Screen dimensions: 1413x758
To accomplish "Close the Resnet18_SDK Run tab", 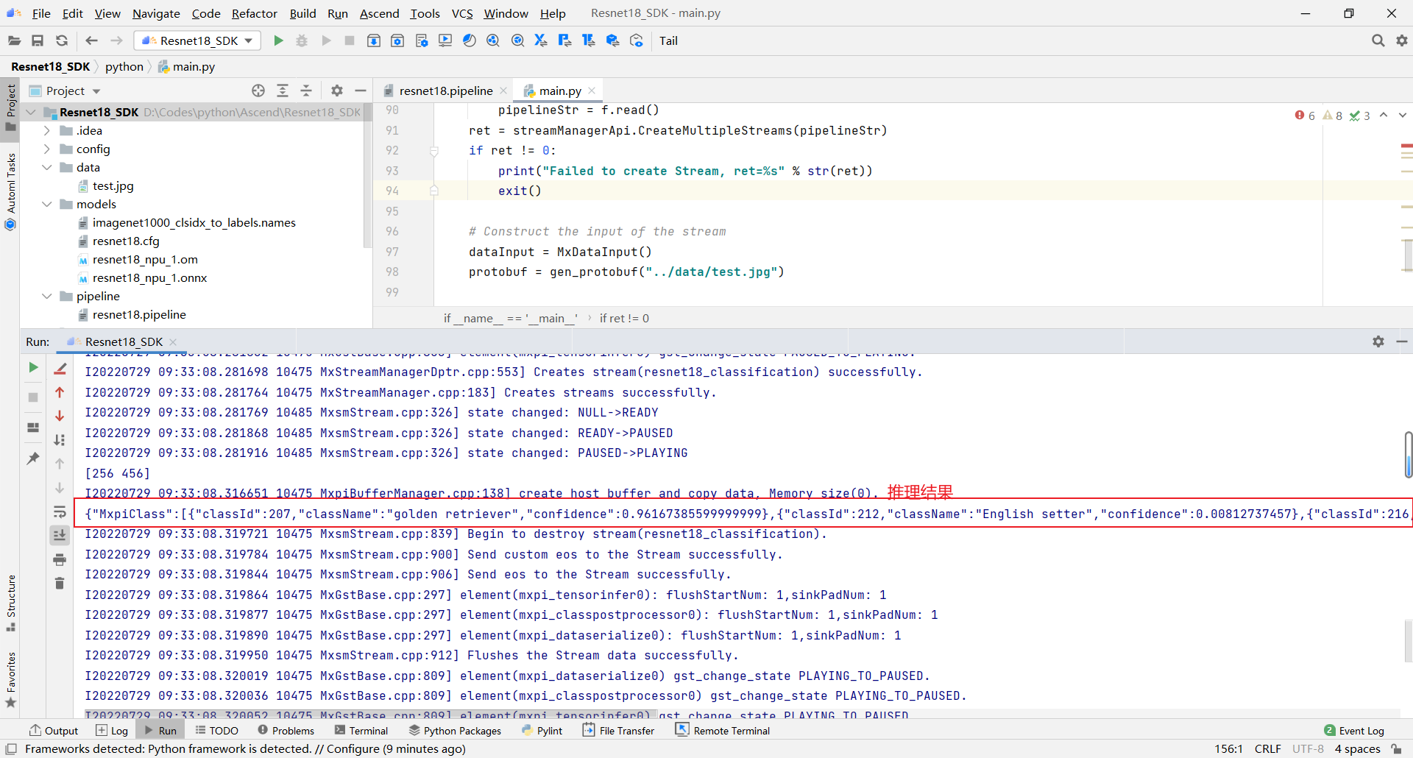I will pos(173,341).
